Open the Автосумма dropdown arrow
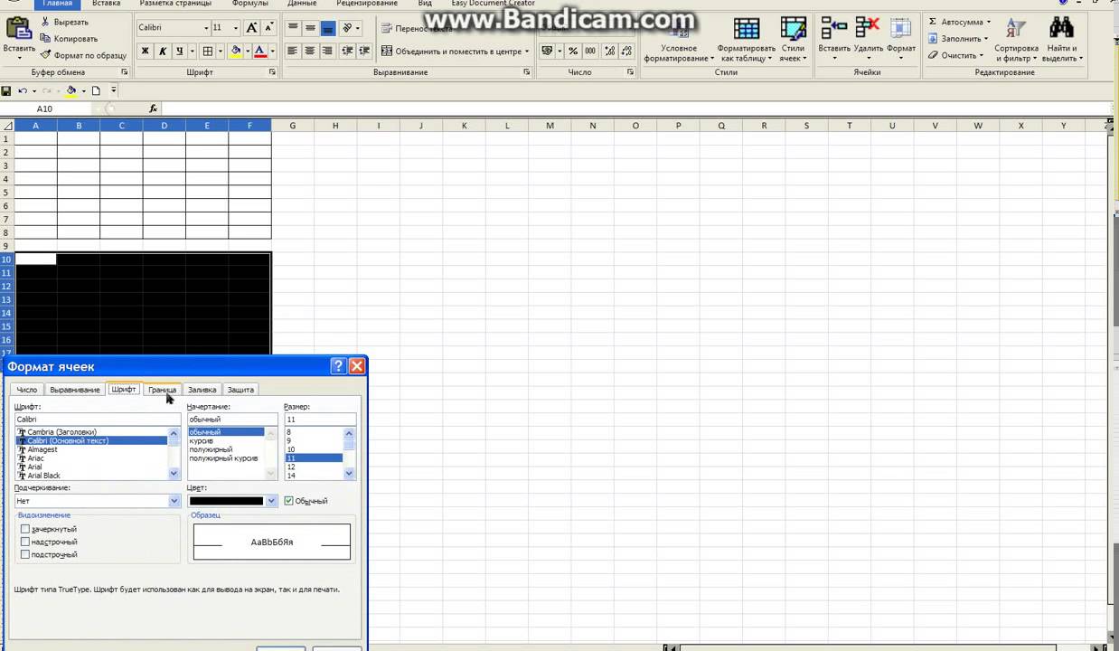 [989, 22]
